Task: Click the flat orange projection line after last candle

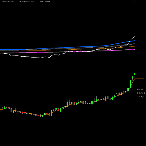Action: (x=139, y=79)
